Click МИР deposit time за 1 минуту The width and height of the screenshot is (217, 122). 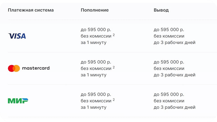(x=93, y=107)
